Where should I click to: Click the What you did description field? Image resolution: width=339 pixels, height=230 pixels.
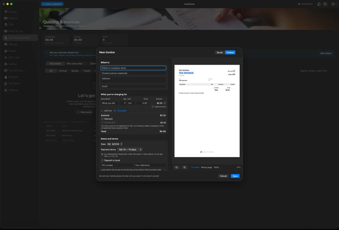click(109, 103)
